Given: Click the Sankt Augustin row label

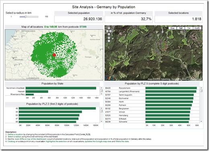Looking at the screenshot, I should 125,95.
